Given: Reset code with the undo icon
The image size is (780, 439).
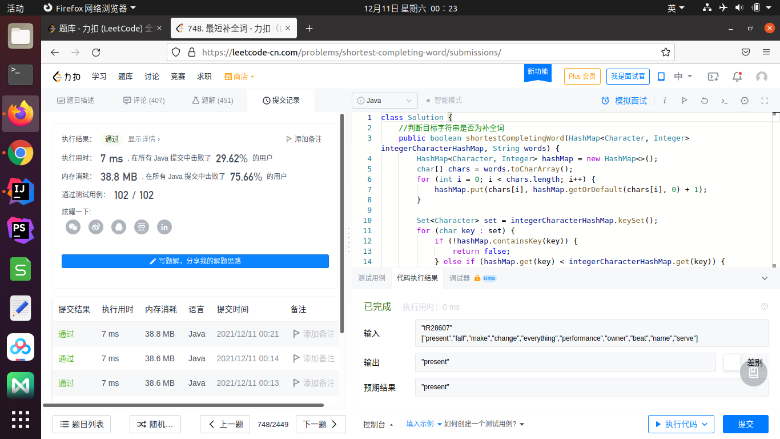Looking at the screenshot, I should pos(705,101).
